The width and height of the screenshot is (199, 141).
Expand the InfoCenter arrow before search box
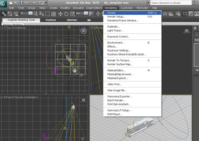(148, 3)
